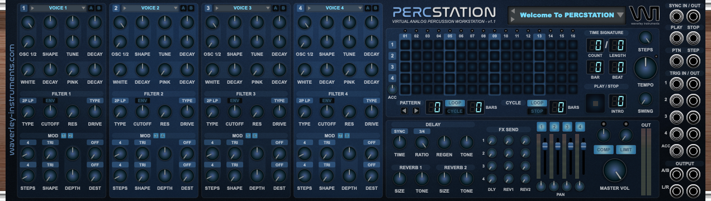
Task: Select mod slot 8 in Voice 4
Action: click(347, 136)
